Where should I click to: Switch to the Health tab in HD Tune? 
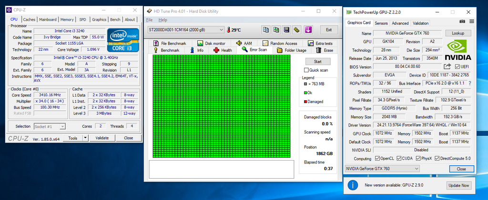point(223,50)
